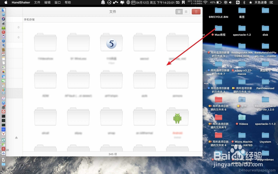
Task: Select the Basingstoke.MACOSX-GOG desktop folder
Action: pos(242,50)
